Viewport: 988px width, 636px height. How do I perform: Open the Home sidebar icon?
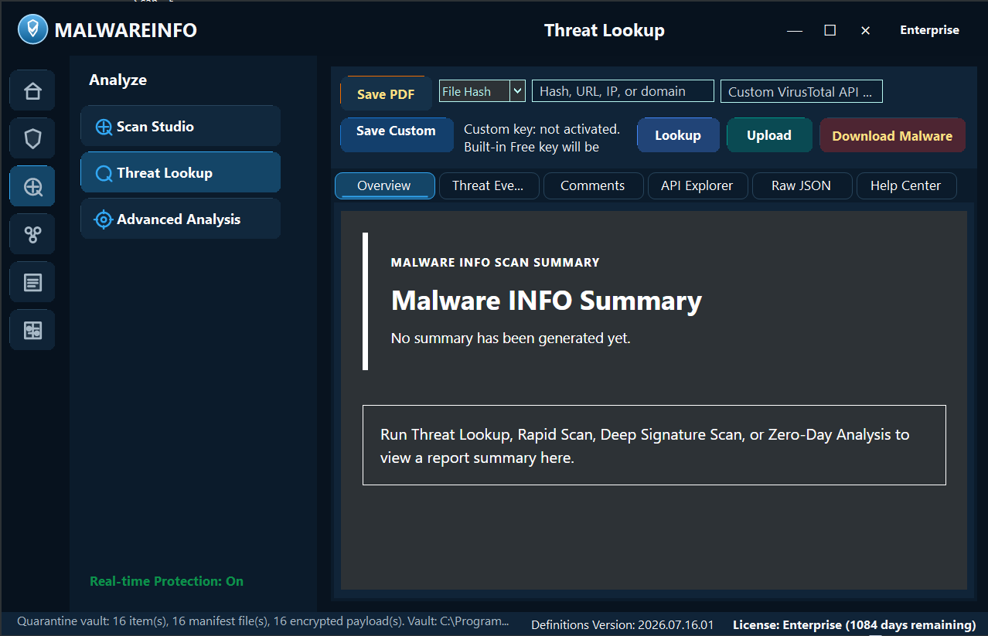(x=32, y=91)
